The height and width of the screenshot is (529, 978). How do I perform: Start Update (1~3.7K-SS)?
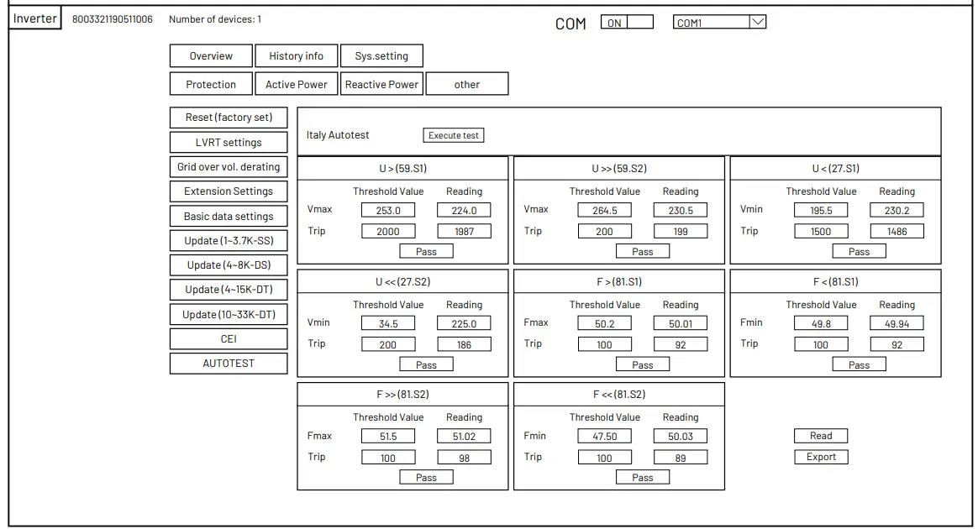(x=228, y=240)
